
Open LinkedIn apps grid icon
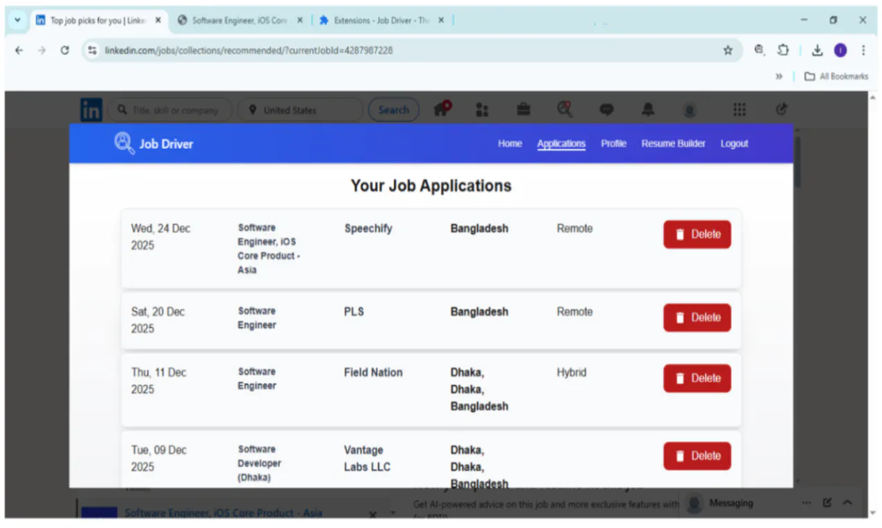click(740, 109)
